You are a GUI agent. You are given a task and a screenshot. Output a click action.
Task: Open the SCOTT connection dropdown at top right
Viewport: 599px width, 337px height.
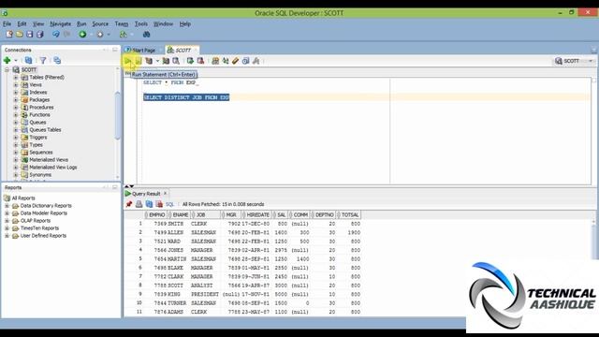[x=591, y=61]
